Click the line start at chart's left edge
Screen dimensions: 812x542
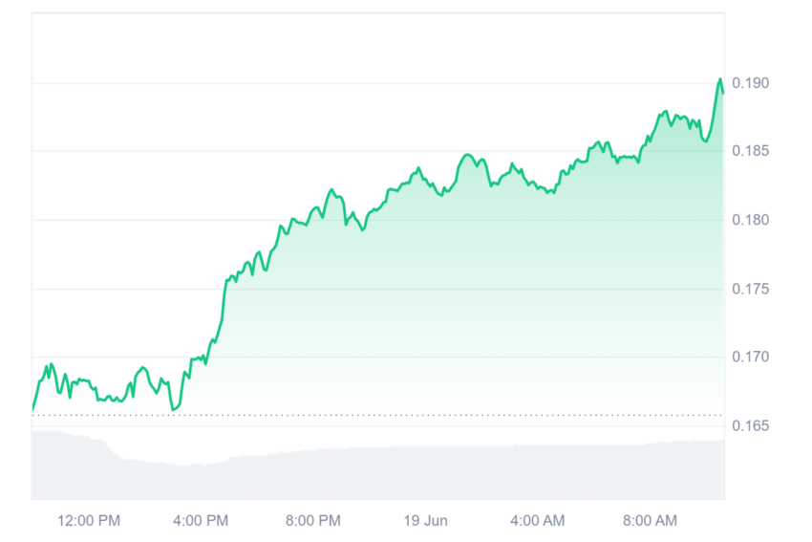[33, 409]
